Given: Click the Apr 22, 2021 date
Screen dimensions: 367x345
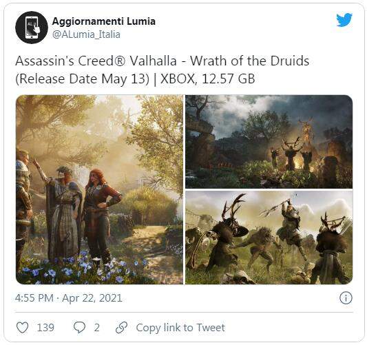Looking at the screenshot, I should click(92, 298).
